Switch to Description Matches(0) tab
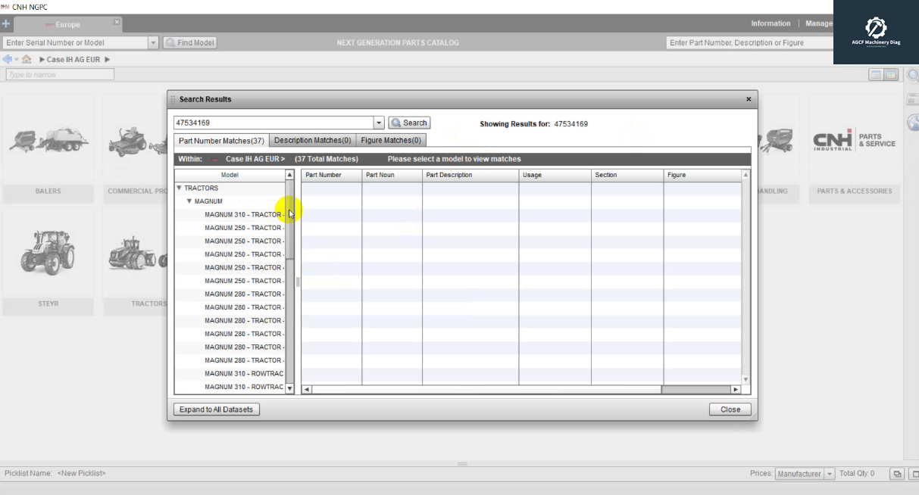This screenshot has height=495, width=919. [312, 141]
